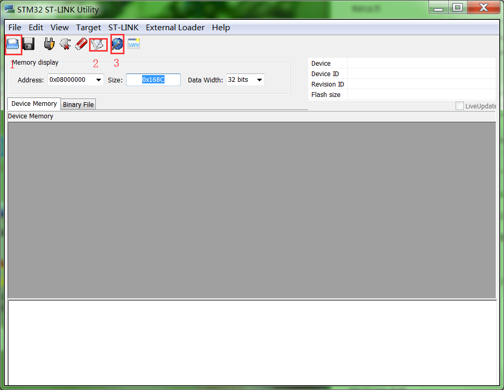This screenshot has height=390, width=504.
Task: Connect to the target with the plug icon
Action: [x=48, y=44]
